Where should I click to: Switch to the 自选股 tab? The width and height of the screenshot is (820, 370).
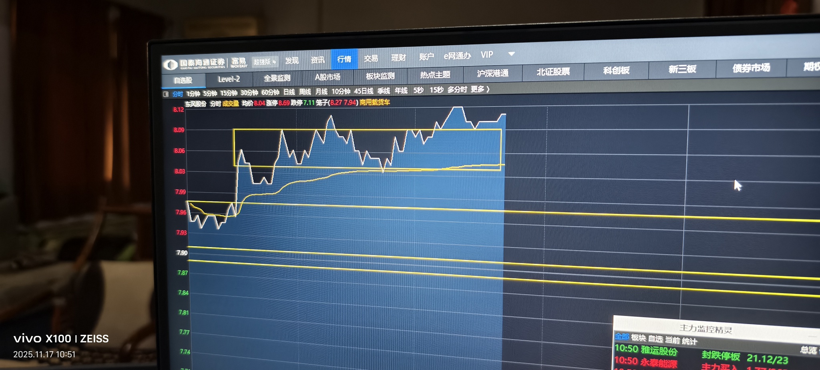coord(183,80)
